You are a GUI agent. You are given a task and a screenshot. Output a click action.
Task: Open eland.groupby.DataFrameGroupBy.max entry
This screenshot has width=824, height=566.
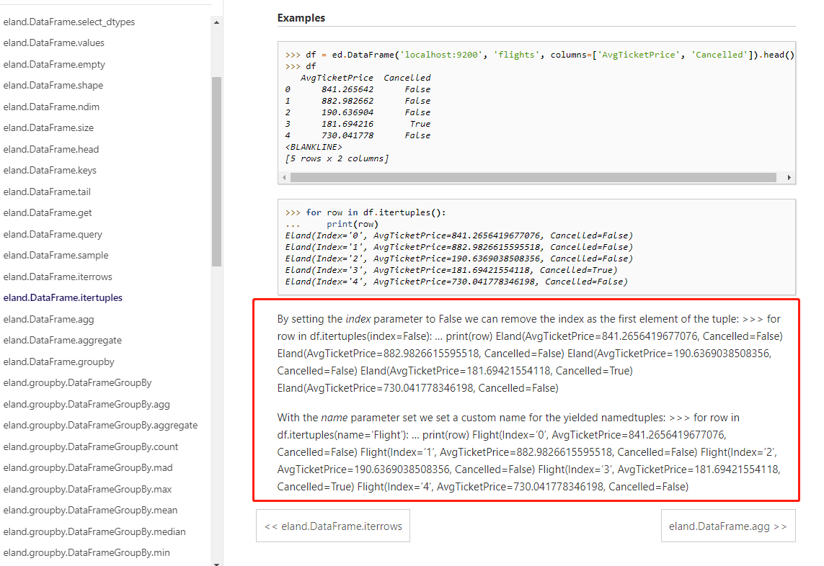87,490
